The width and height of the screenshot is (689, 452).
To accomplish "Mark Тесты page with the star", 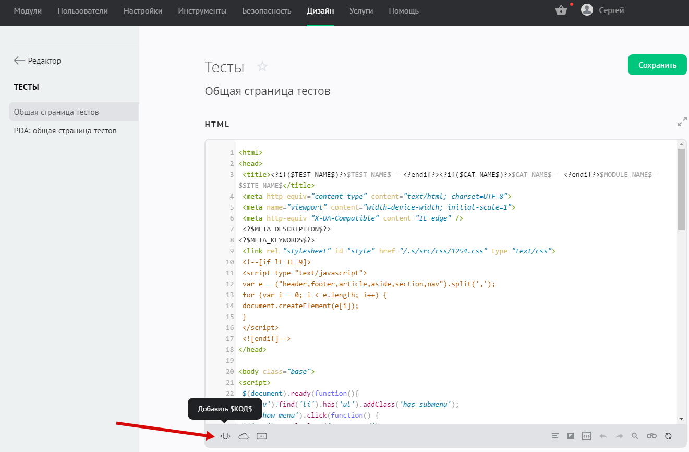I will (x=262, y=67).
